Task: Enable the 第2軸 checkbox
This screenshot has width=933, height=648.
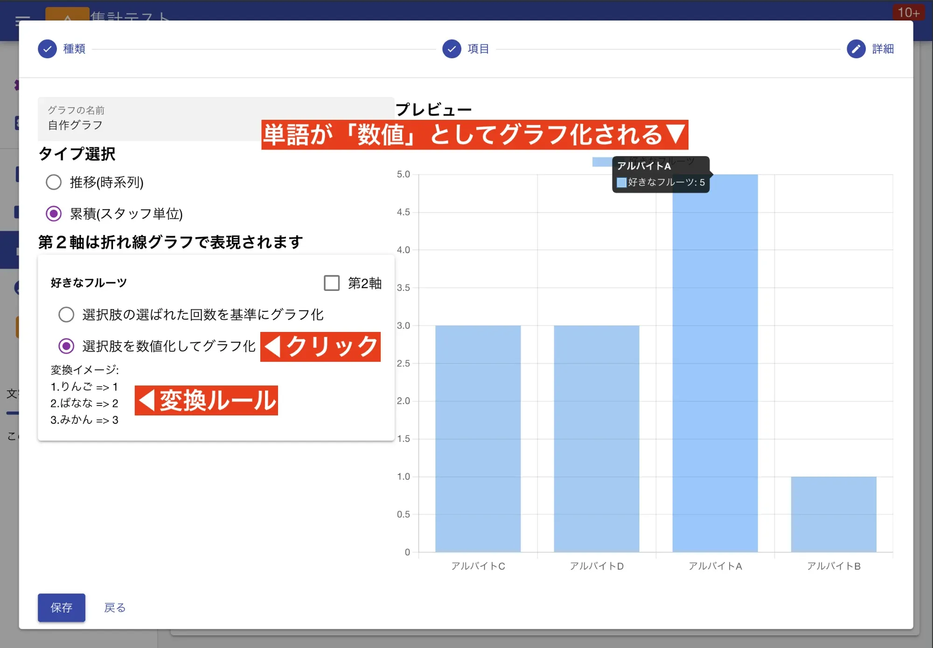Action: (332, 283)
